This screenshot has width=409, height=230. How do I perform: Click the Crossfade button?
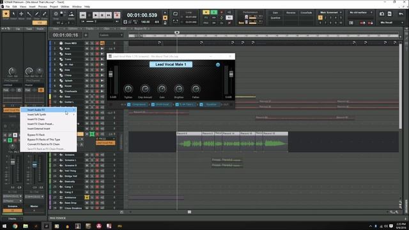306,13
